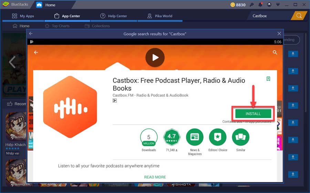This screenshot has height=193, width=310.
Task: Click the gold coin balance 8830
Action: coord(238,5)
